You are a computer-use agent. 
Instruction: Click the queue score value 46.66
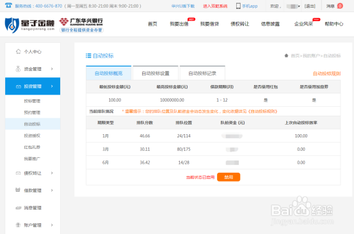(x=145, y=136)
